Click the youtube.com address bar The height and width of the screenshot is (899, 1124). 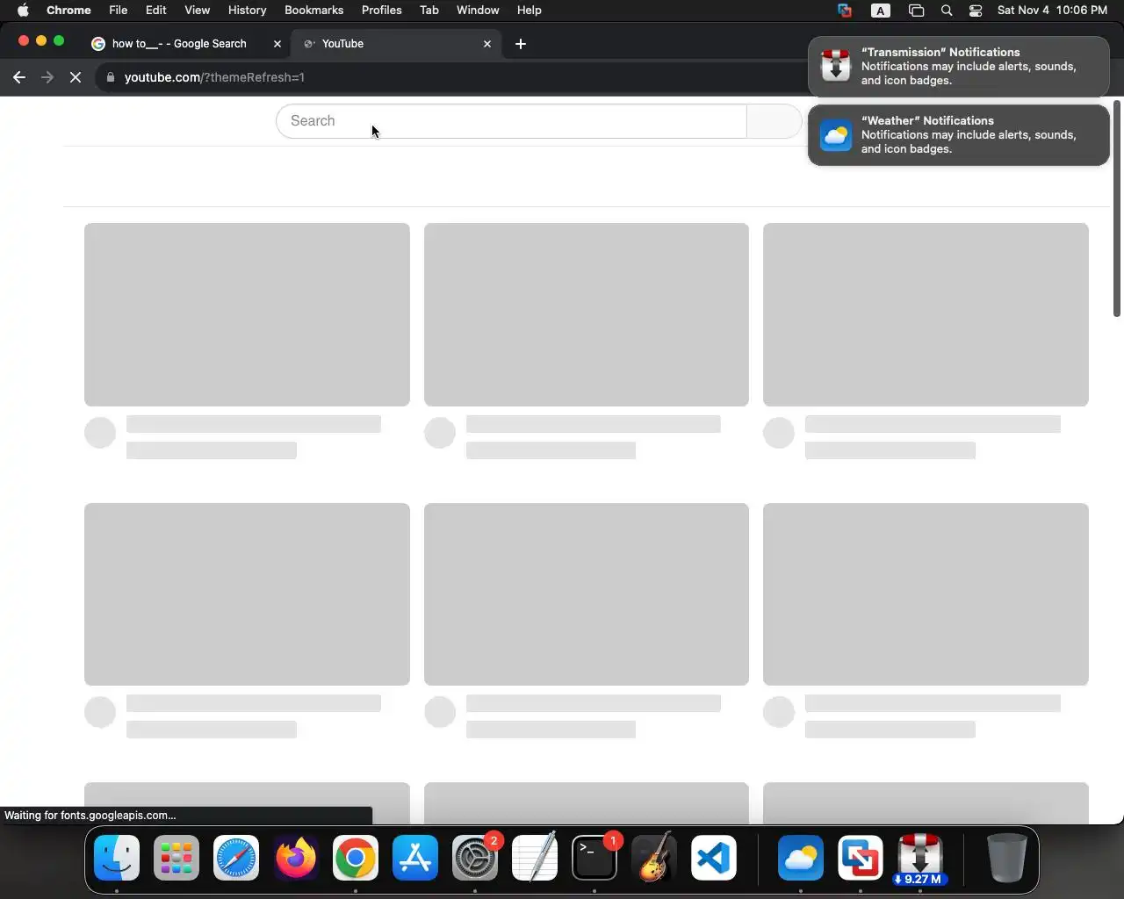click(x=450, y=77)
